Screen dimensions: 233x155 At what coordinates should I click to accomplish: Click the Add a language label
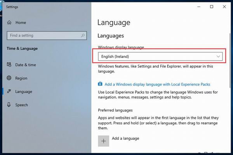click(125, 138)
